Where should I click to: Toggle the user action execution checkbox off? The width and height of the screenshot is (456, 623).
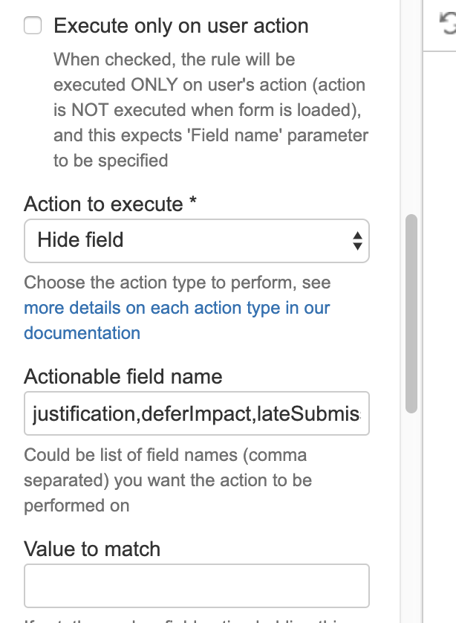(x=32, y=25)
